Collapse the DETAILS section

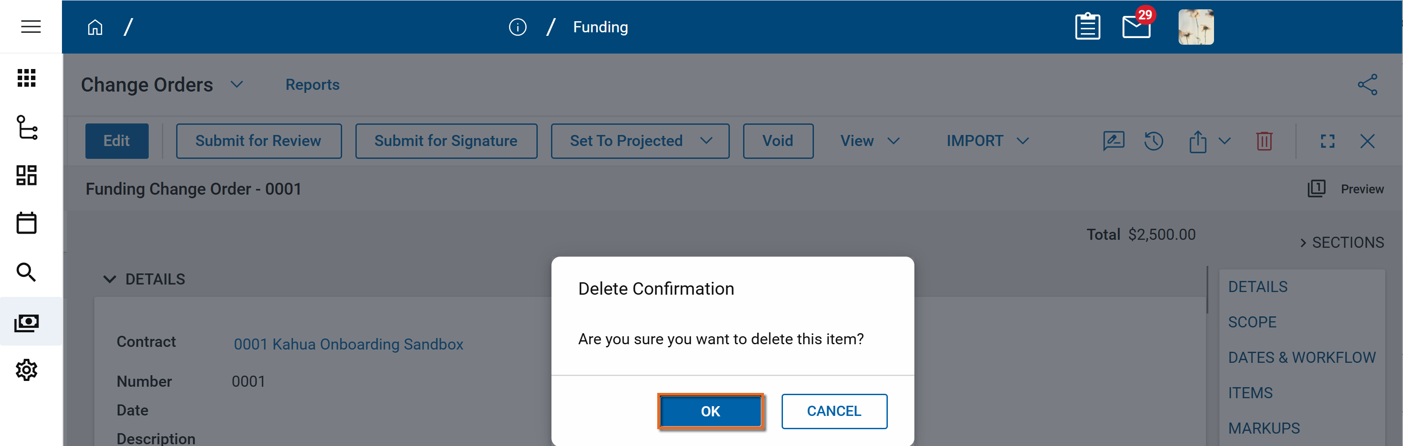coord(109,279)
